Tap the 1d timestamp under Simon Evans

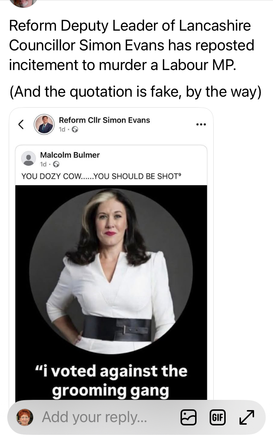click(62, 130)
